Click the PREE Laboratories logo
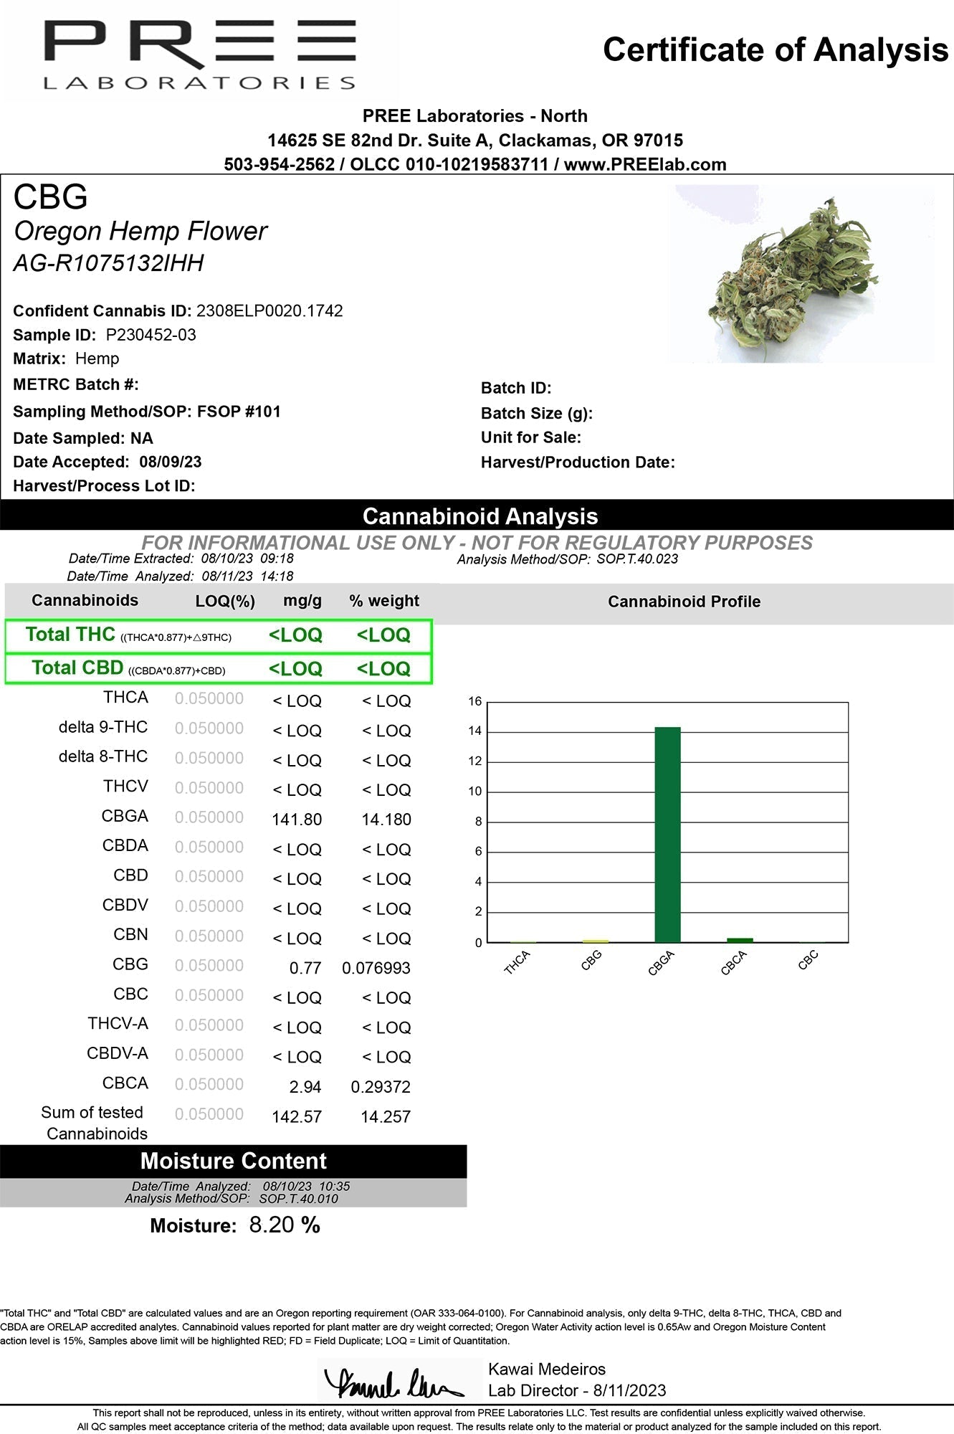 199,55
